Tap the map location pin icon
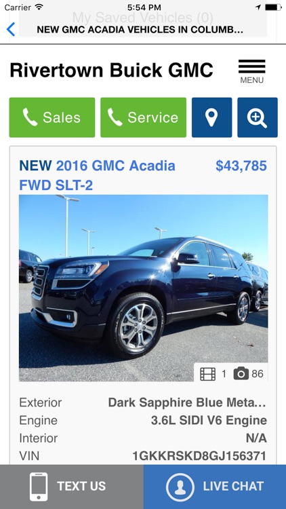286x509 pixels. coord(211,117)
